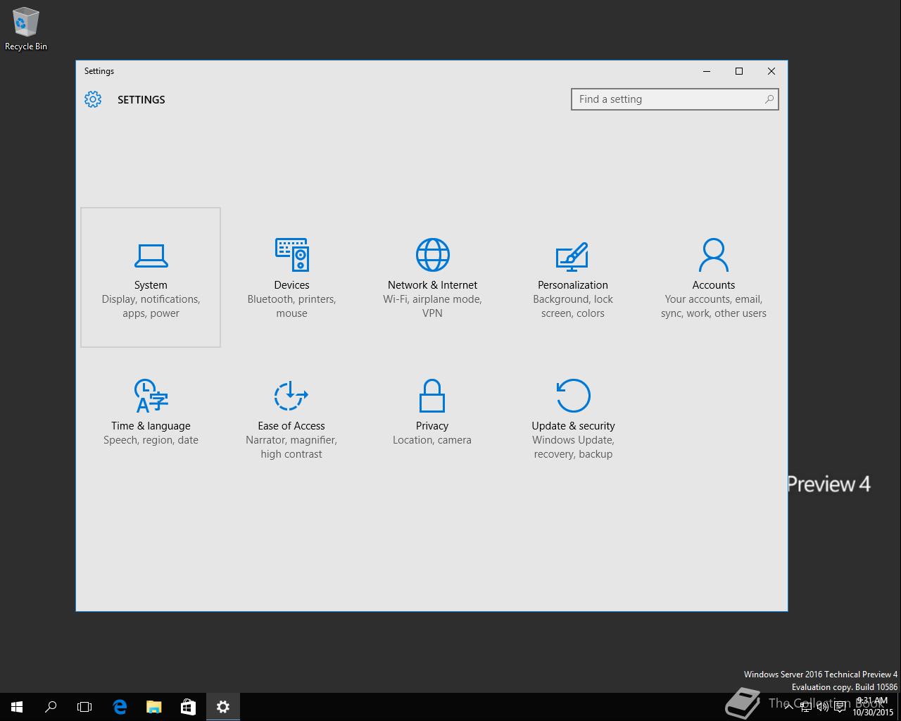Open the Personalization settings category
This screenshot has height=721, width=901.
point(573,277)
